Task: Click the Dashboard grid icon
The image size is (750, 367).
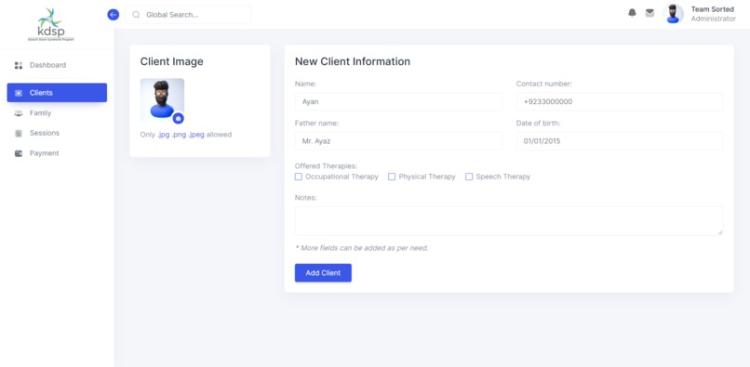Action: (19, 65)
